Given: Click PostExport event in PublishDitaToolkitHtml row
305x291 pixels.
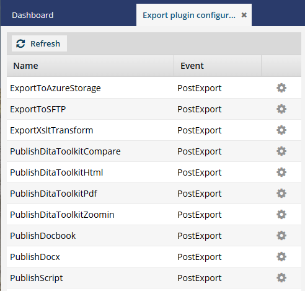Looking at the screenshot, I should pos(200,172).
